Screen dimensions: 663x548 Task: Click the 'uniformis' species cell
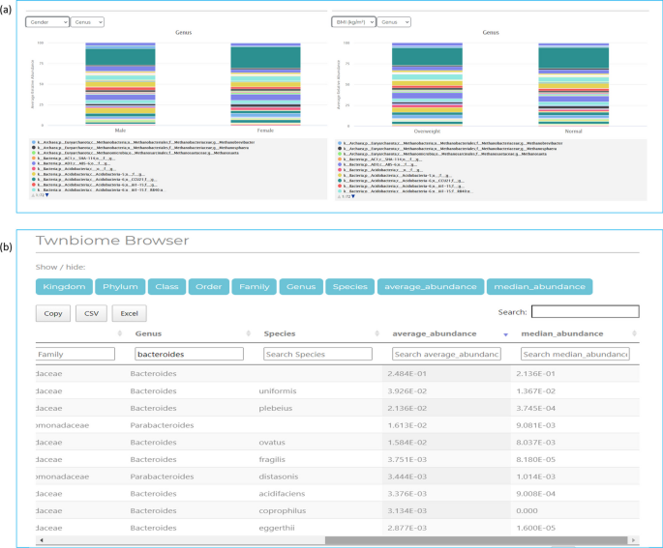[x=278, y=391]
